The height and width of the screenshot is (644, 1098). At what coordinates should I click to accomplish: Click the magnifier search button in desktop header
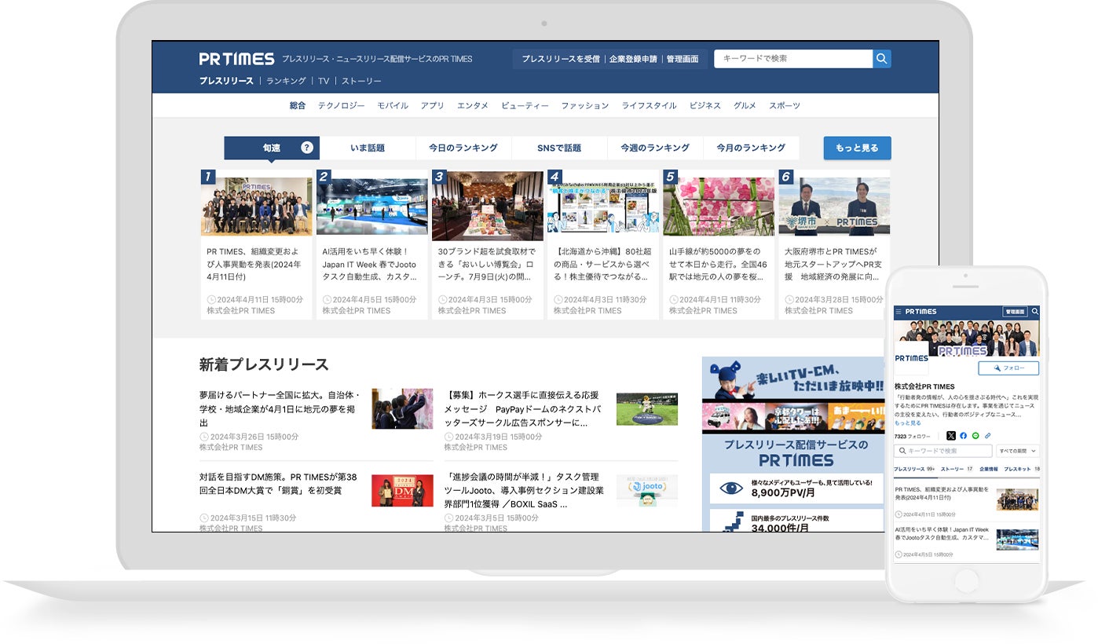882,59
